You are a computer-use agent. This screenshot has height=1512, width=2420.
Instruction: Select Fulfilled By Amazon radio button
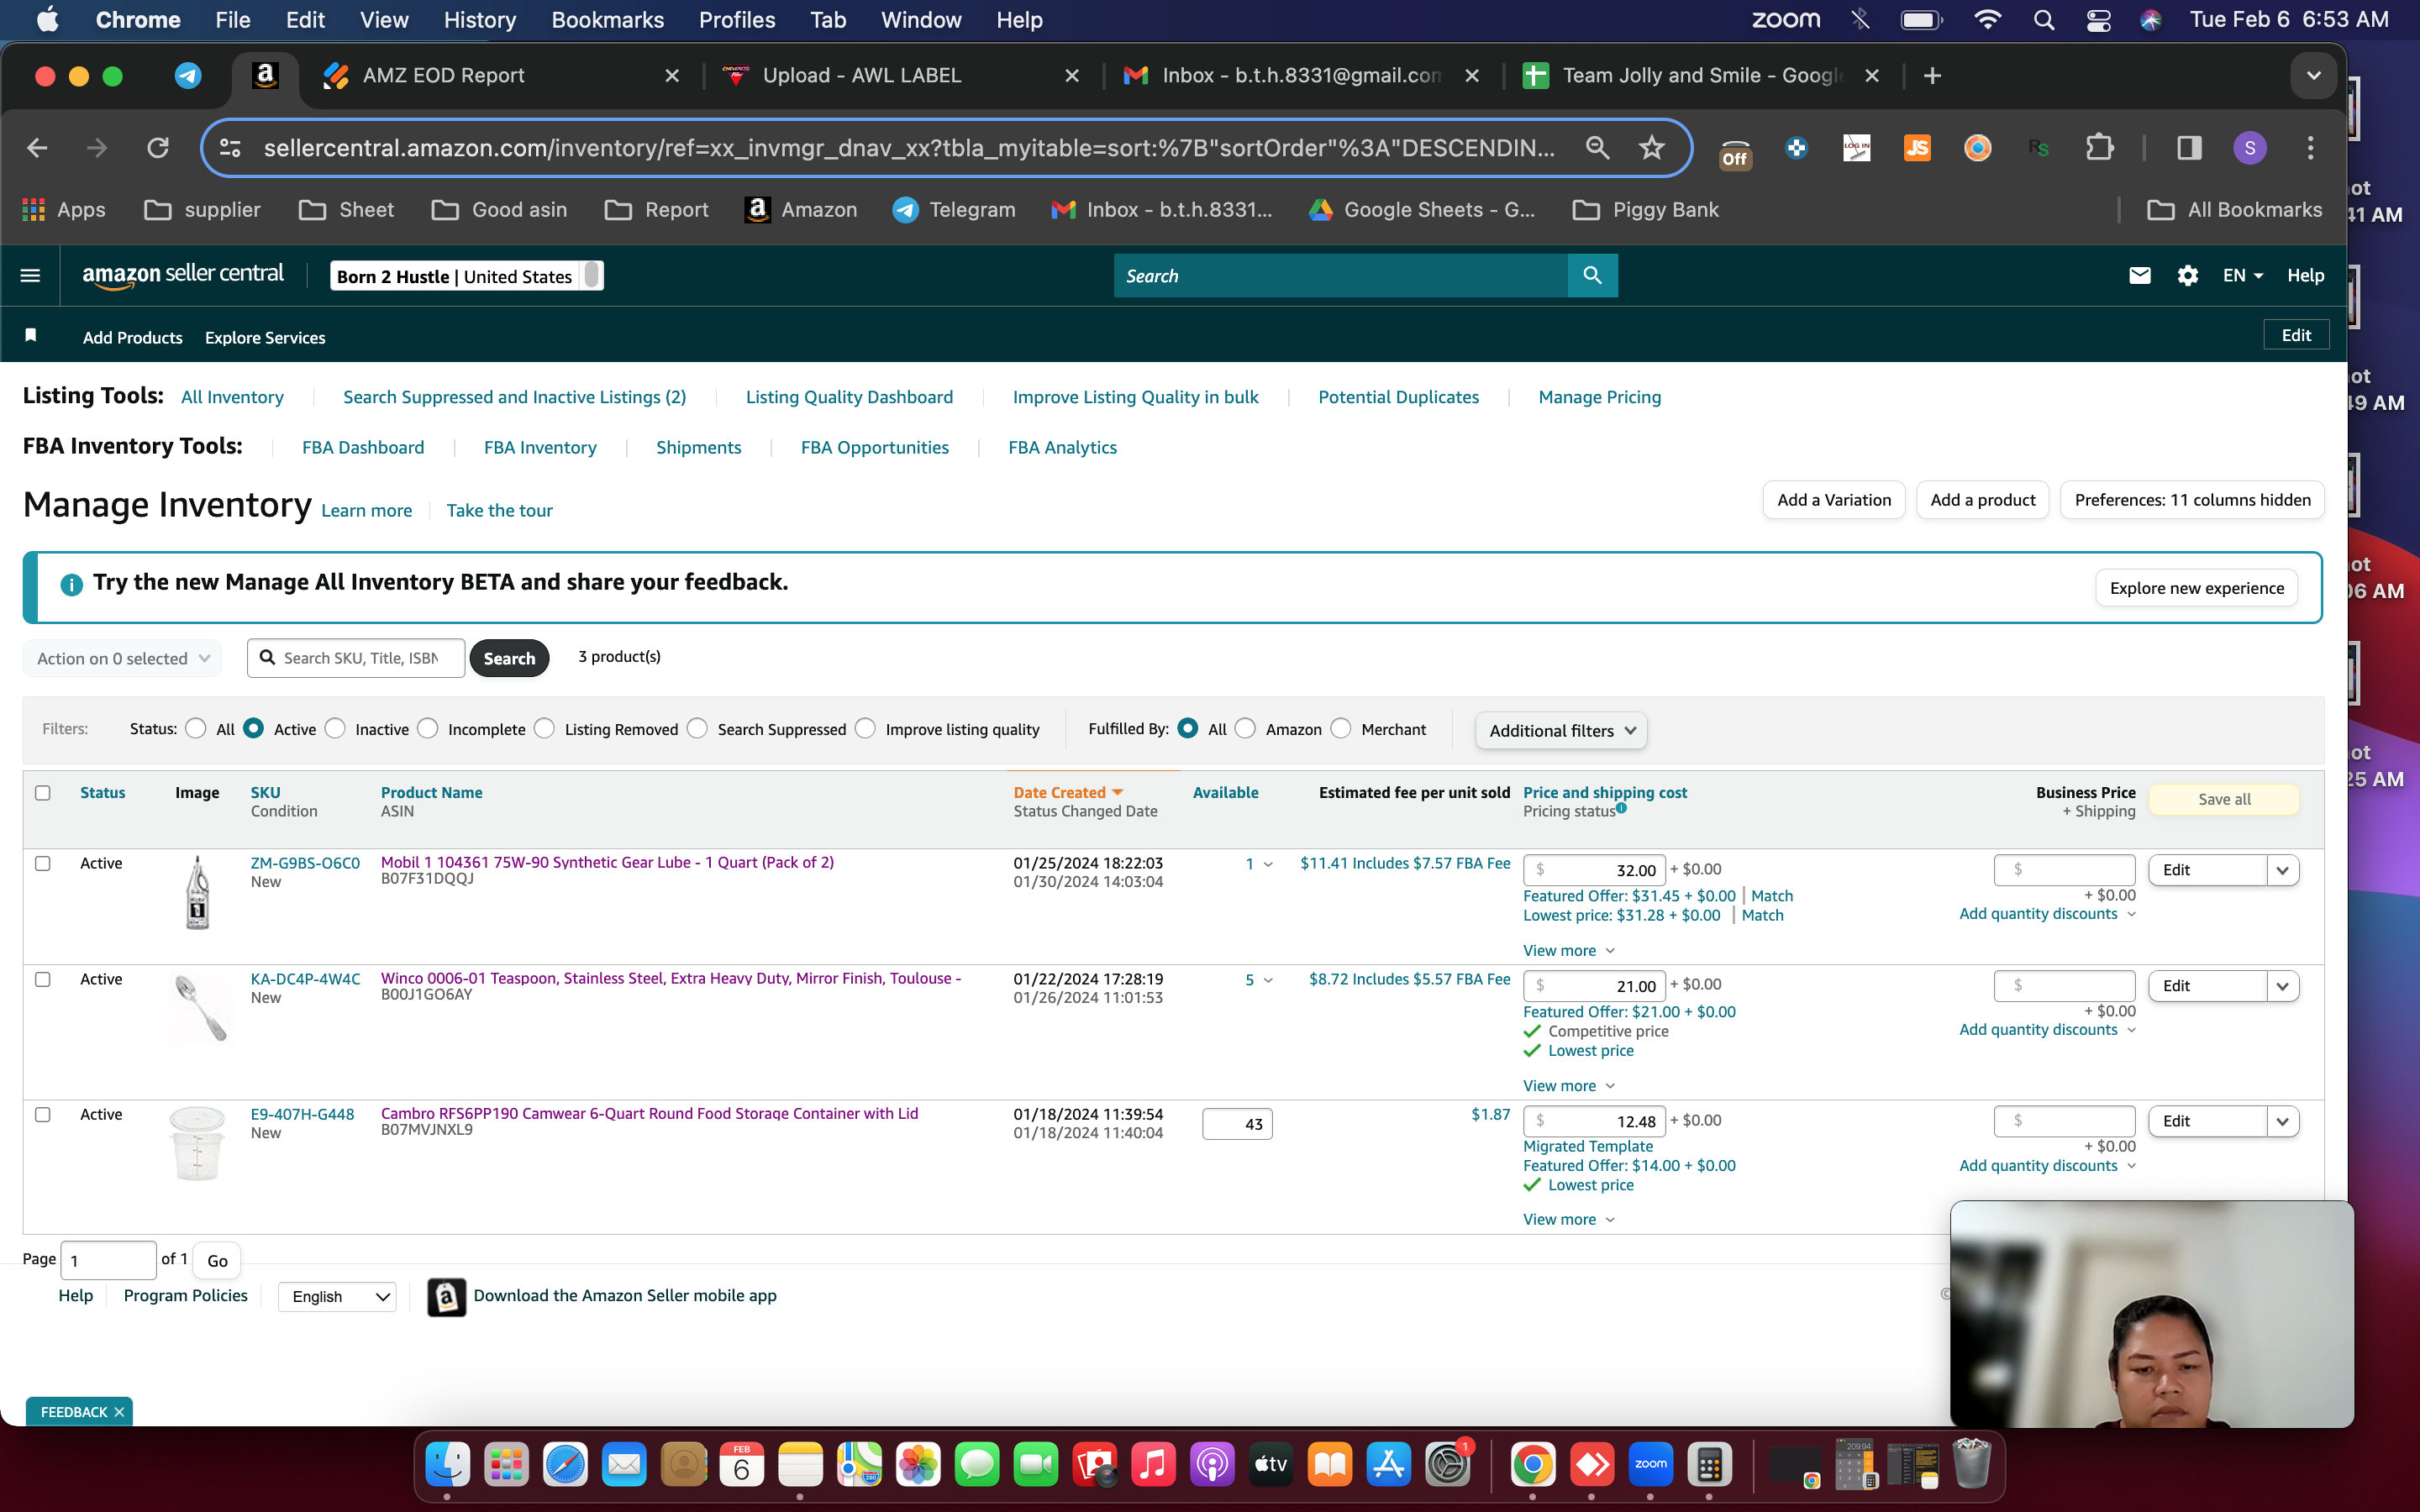tap(1245, 729)
